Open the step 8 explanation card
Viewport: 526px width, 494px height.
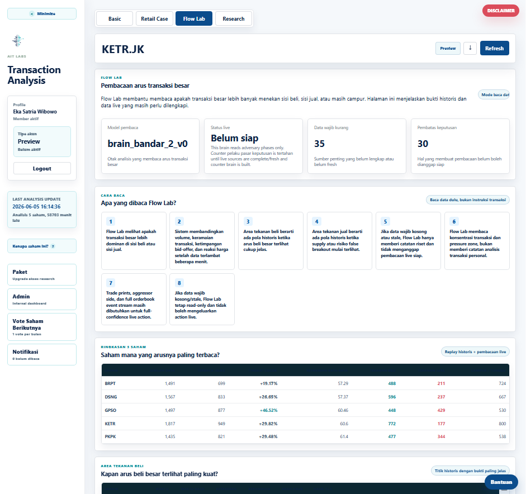202,299
